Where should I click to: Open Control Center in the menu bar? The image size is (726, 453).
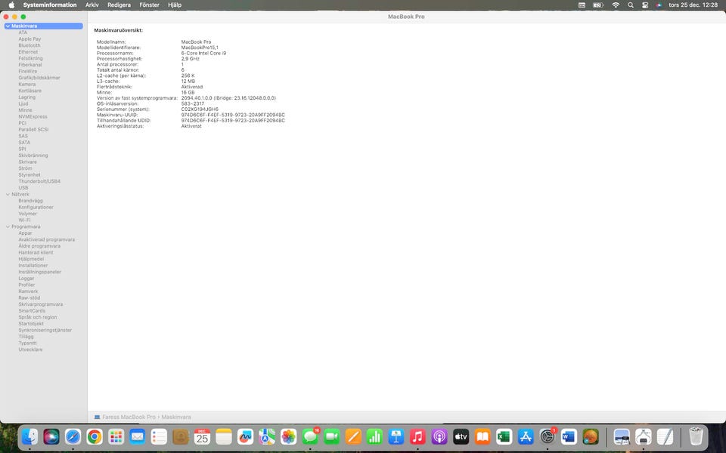click(645, 5)
